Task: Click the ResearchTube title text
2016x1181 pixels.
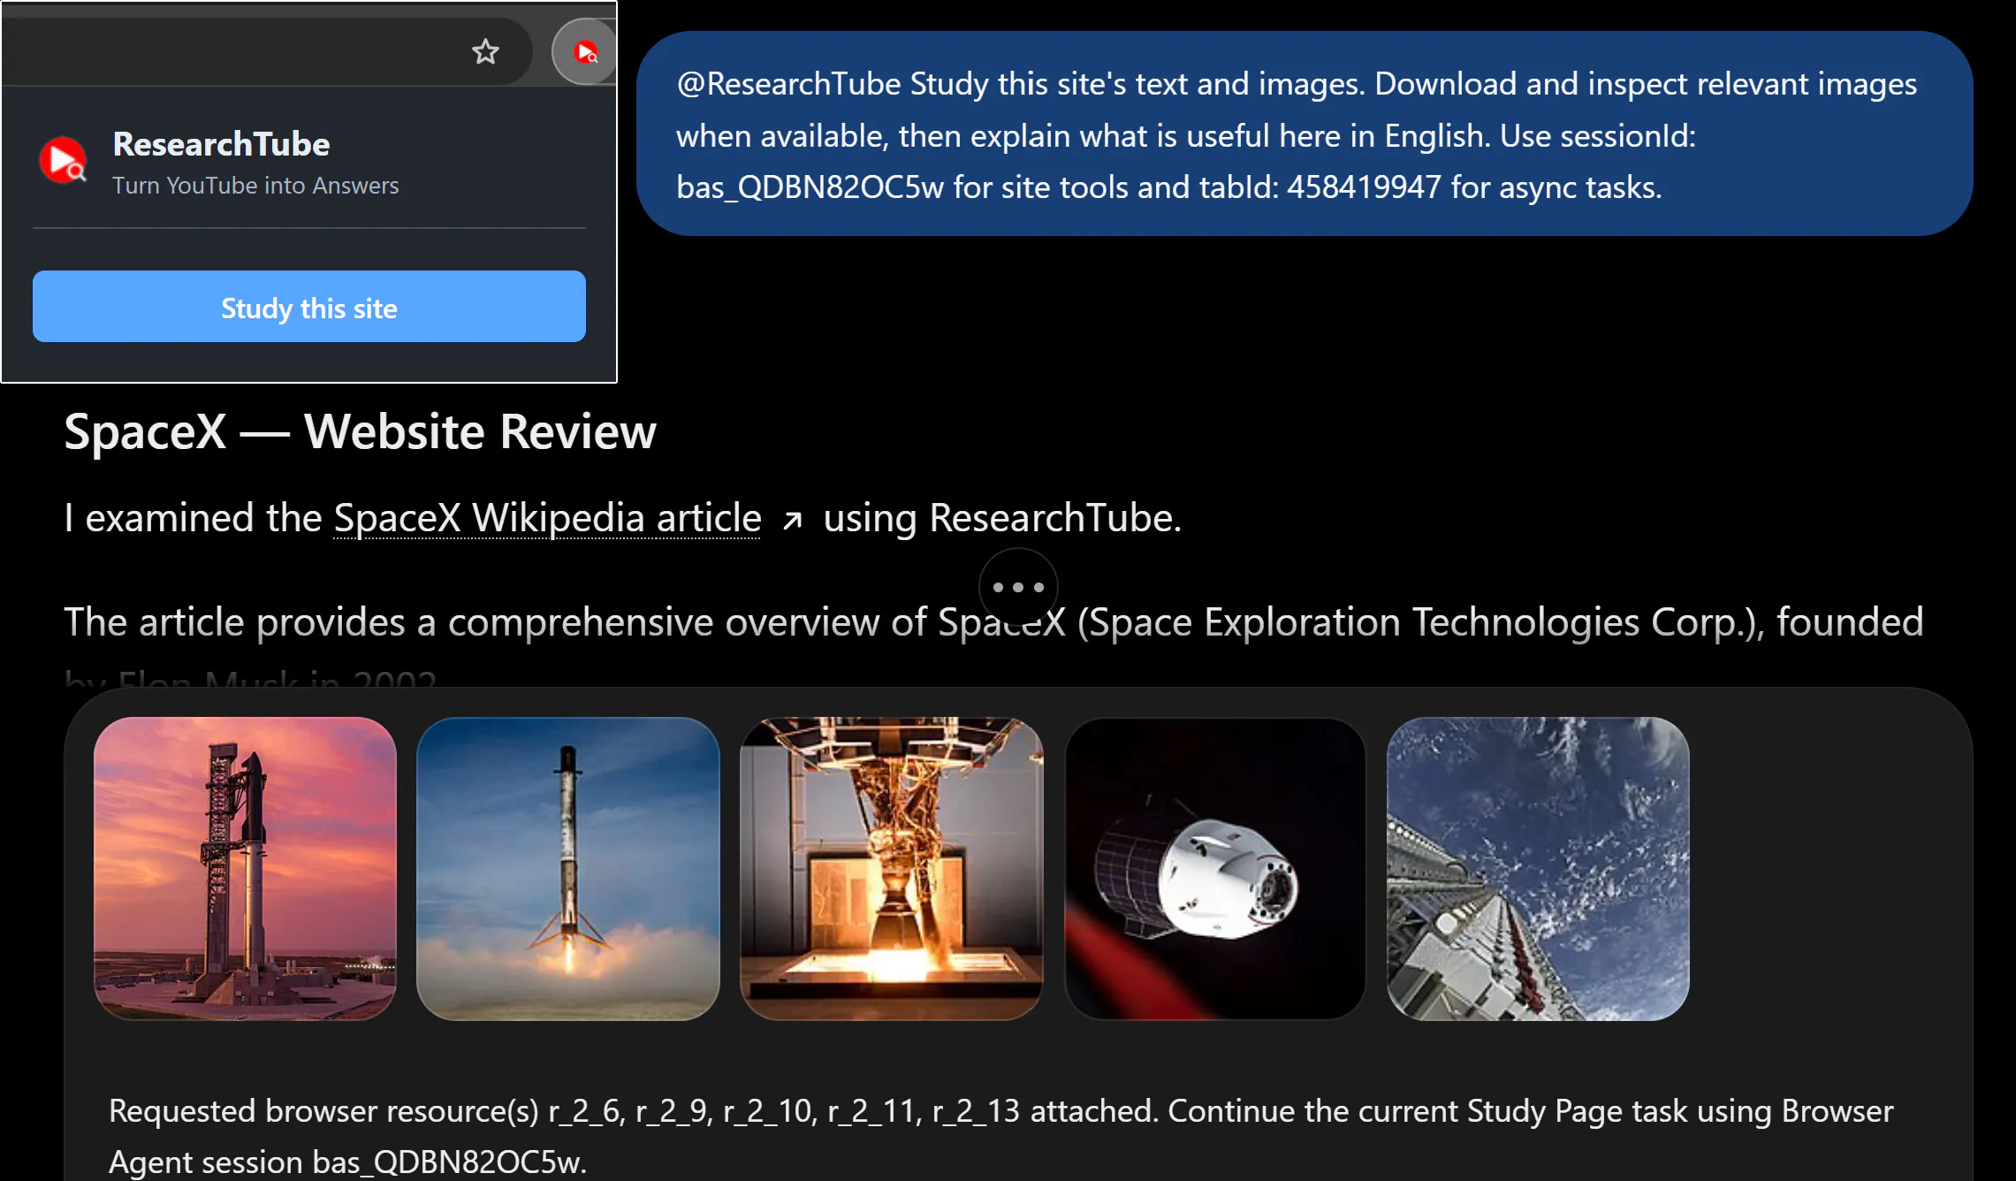Action: tap(221, 144)
